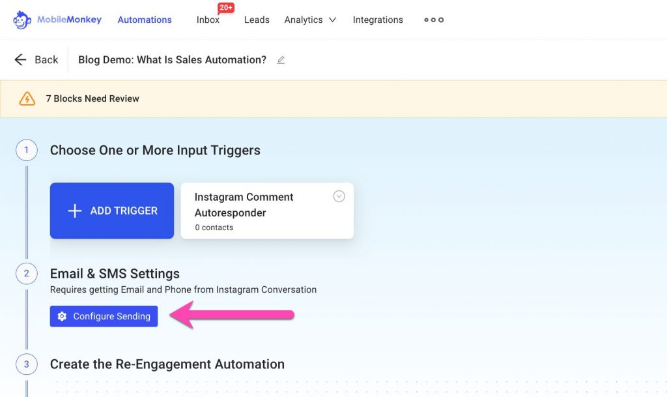Image resolution: width=667 pixels, height=397 pixels.
Task: Click the Create the Re-Engagement Automation heading
Action: (x=167, y=364)
